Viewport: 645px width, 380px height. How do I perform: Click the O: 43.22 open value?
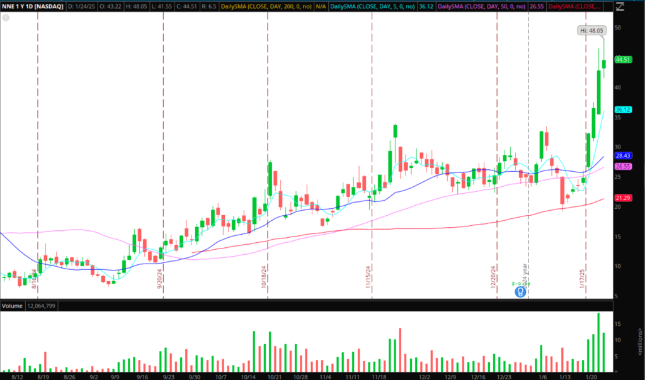tap(110, 6)
